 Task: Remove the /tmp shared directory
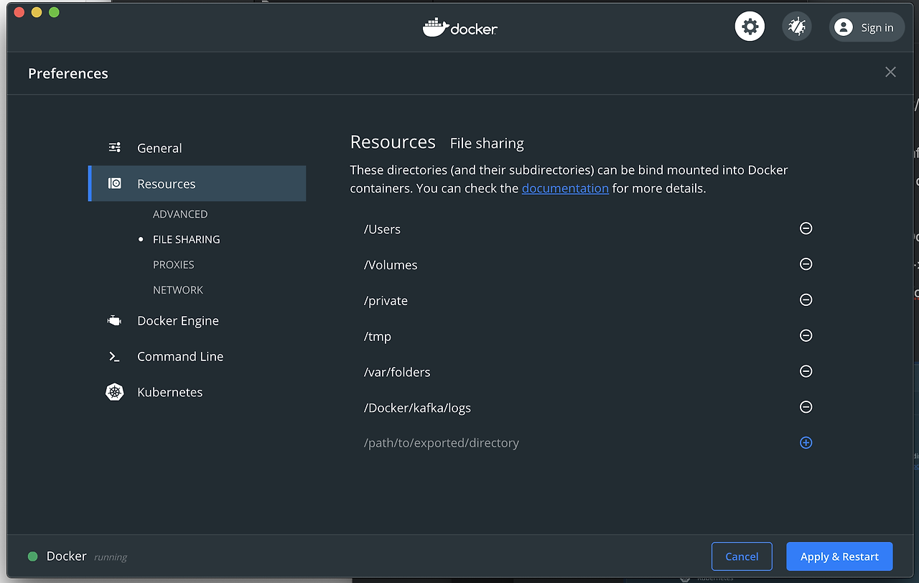tap(806, 335)
